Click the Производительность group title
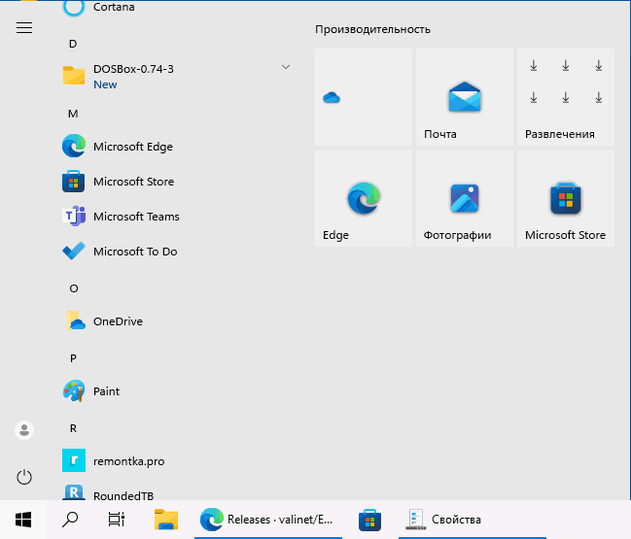This screenshot has height=539, width=631. [x=372, y=29]
